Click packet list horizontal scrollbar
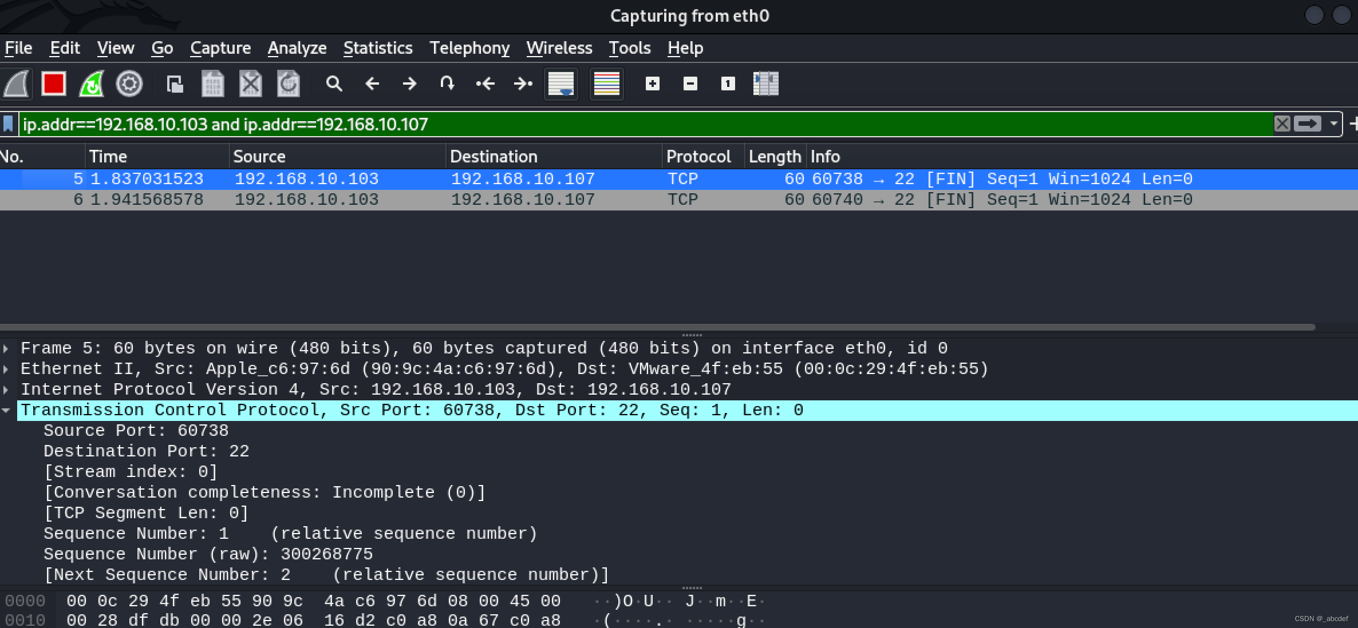Screen dimensions: 1358x628 (657, 327)
